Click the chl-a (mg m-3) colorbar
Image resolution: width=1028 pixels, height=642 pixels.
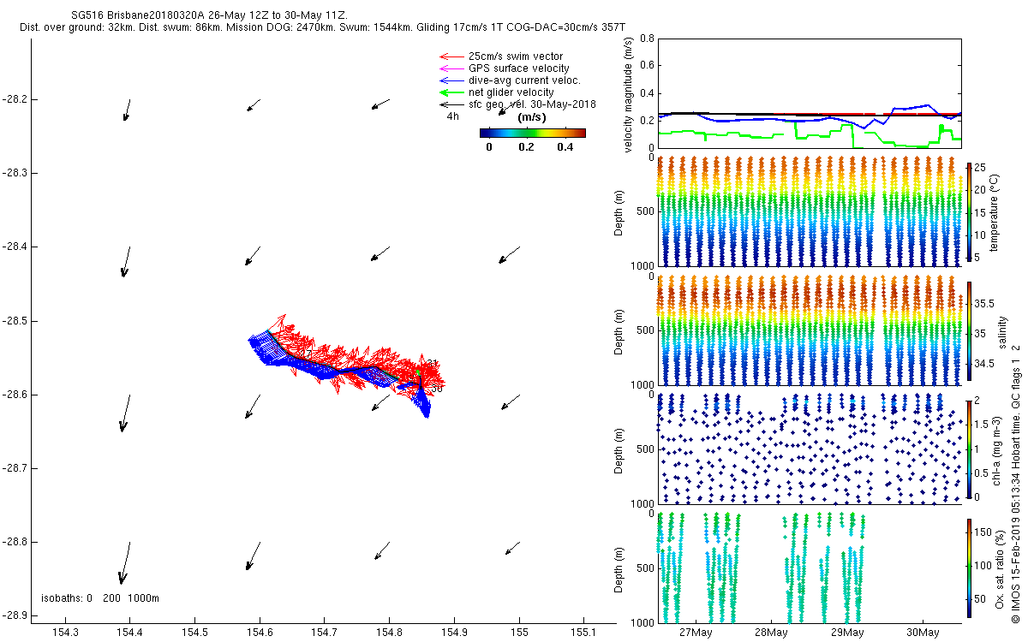[969, 450]
